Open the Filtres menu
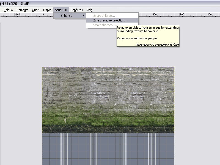 tap(47, 10)
